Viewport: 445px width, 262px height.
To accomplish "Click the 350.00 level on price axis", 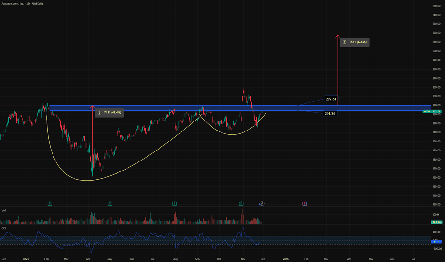I will tap(436, 6).
